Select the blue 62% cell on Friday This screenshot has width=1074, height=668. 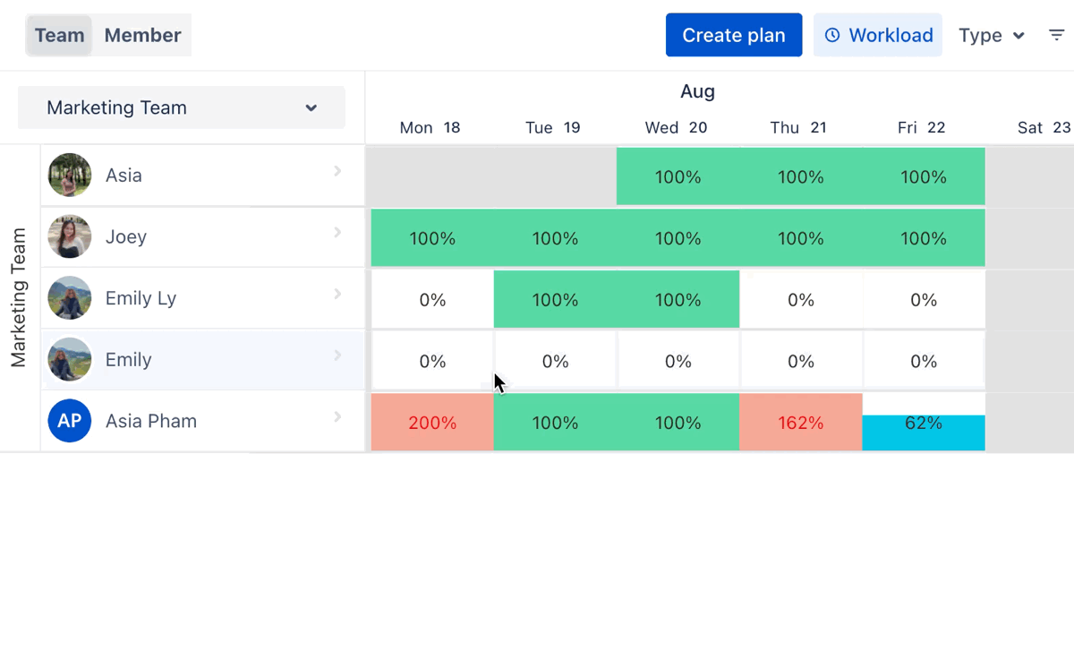924,432
